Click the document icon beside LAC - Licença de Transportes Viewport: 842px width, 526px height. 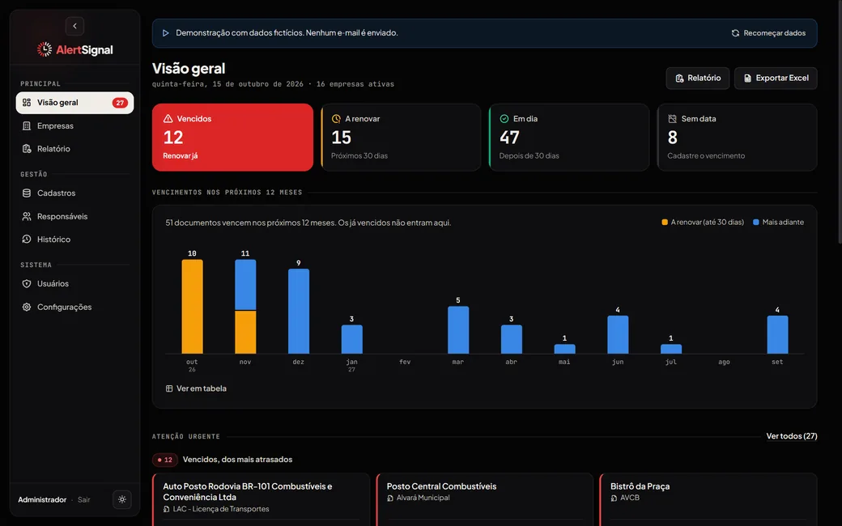[167, 509]
